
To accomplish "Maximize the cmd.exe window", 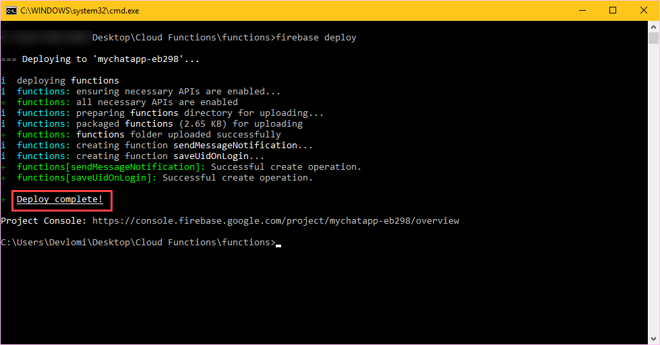I will [x=613, y=11].
